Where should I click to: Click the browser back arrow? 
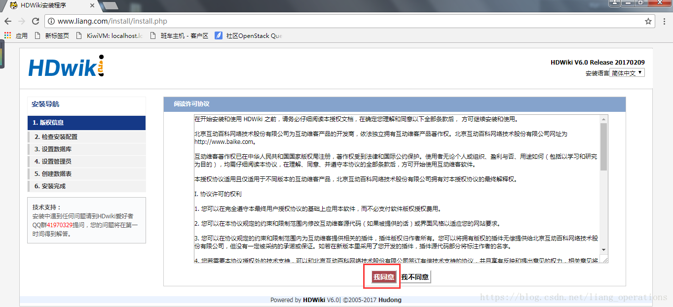click(8, 21)
